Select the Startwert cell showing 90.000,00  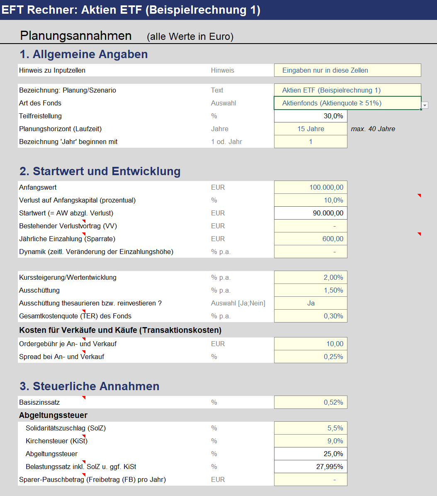(311, 213)
